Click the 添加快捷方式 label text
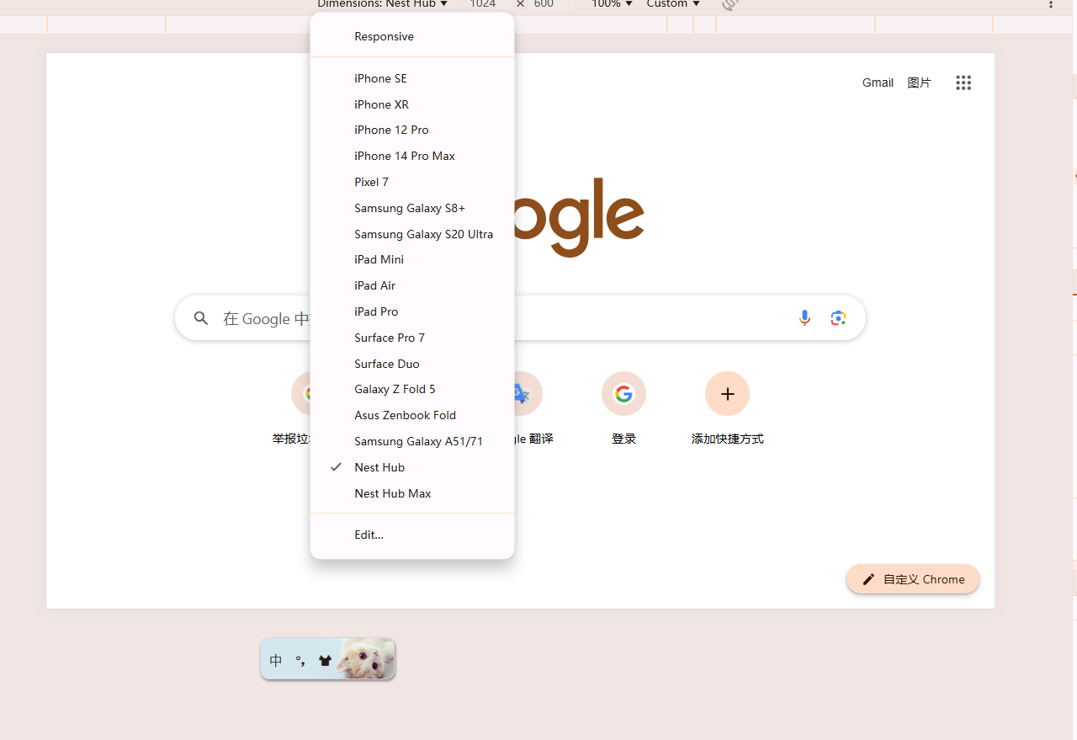The width and height of the screenshot is (1077, 740). pyautogui.click(x=728, y=439)
